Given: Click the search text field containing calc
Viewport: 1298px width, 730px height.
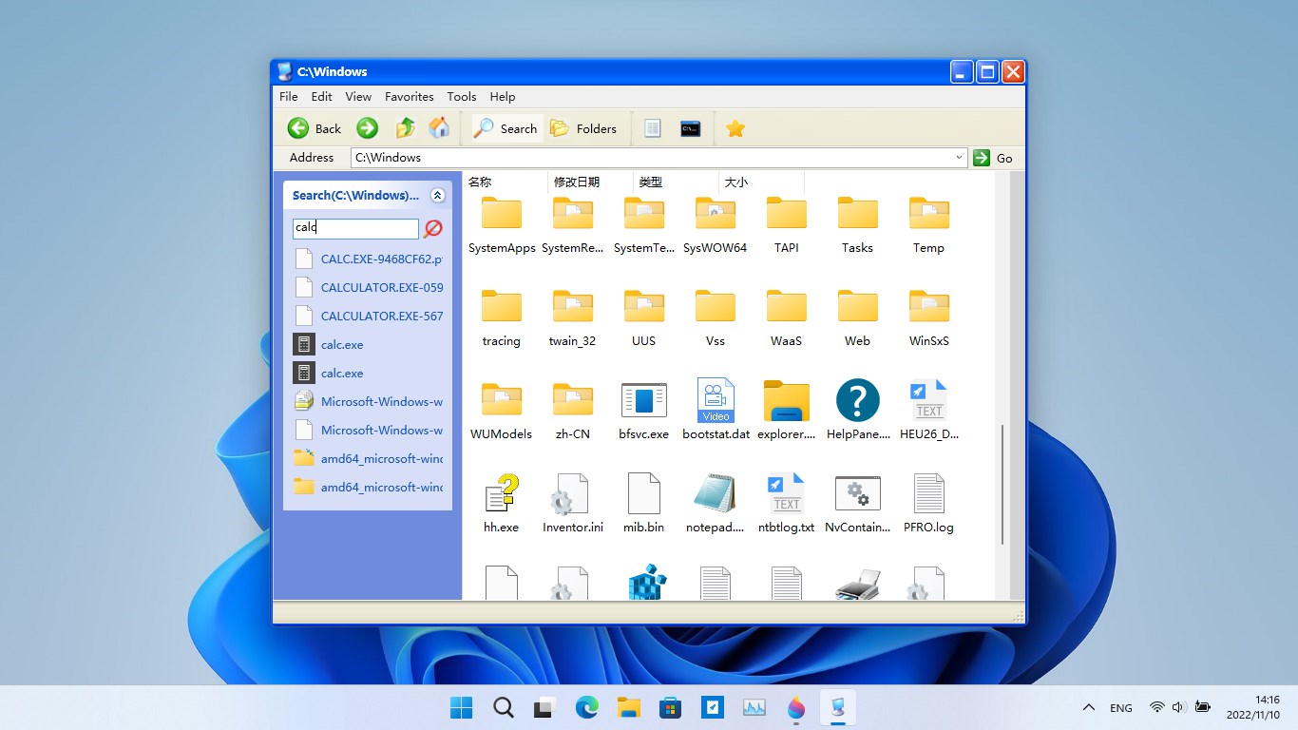Looking at the screenshot, I should click(355, 228).
